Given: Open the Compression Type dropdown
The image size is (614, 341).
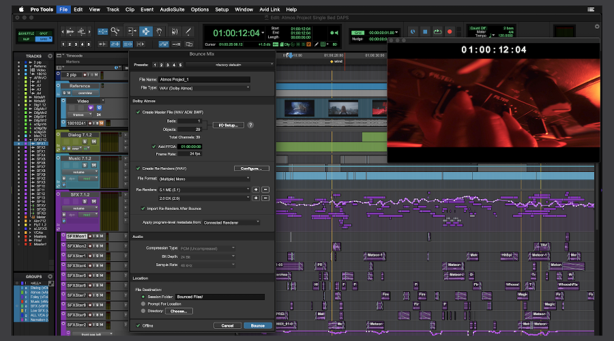Looking at the screenshot, I should coord(207,248).
